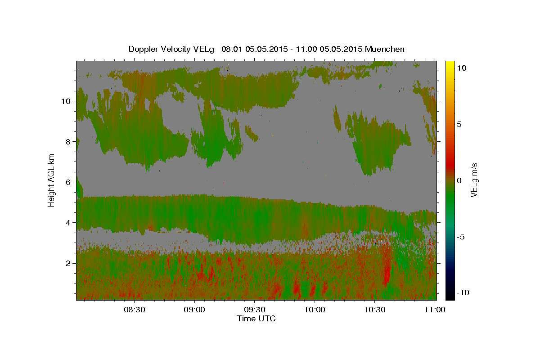Screen dimensions: 540x360
Task: Click the colorbar value label 5
Action: coord(459,124)
